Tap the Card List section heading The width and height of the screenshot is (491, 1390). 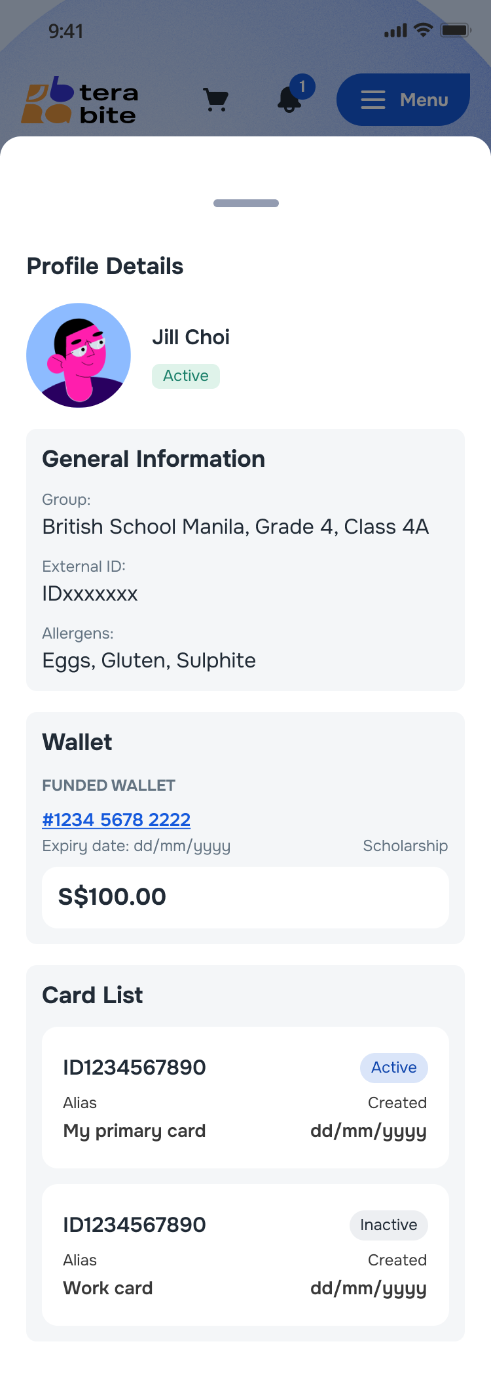point(92,995)
